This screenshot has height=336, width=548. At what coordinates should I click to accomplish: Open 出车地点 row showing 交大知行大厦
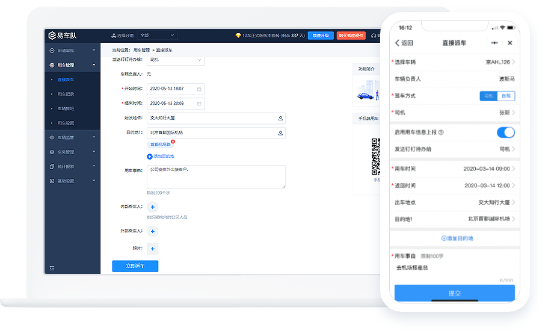[455, 202]
